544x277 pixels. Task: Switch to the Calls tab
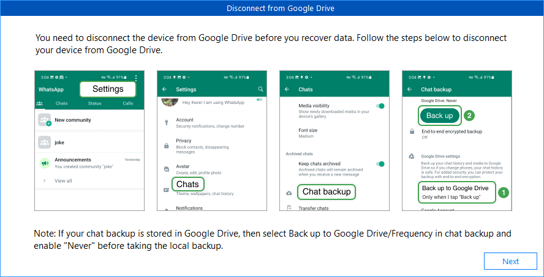tap(127, 103)
